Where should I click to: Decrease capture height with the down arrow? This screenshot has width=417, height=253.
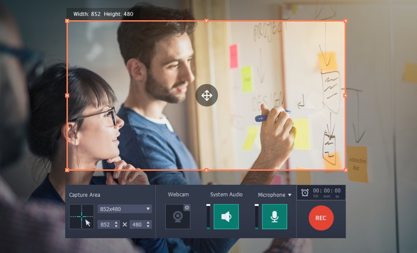point(148,226)
